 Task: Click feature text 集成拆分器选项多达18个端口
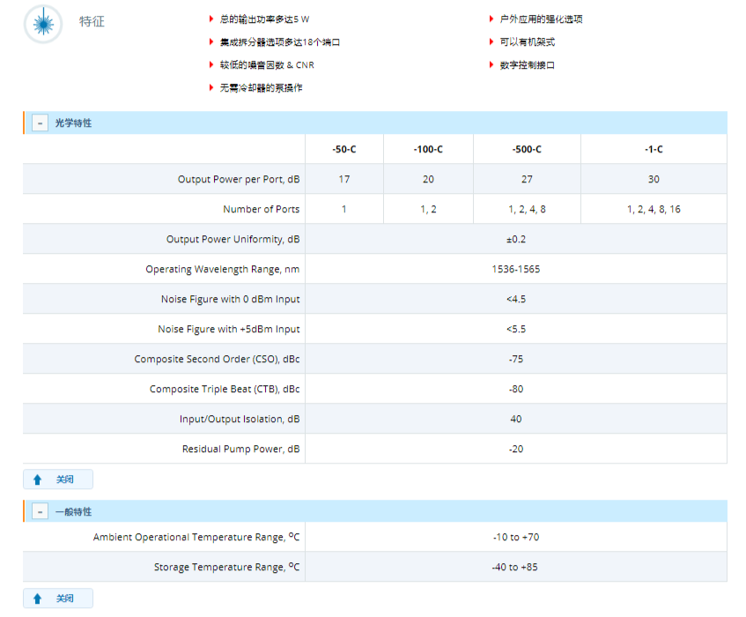(280, 42)
